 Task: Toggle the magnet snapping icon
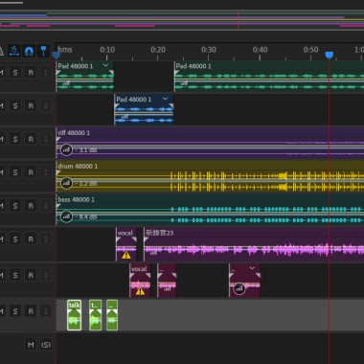pyautogui.click(x=29, y=51)
